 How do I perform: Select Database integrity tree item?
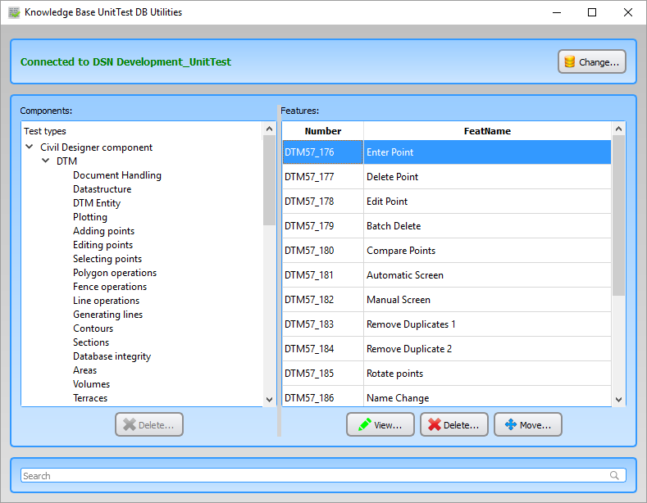point(112,356)
